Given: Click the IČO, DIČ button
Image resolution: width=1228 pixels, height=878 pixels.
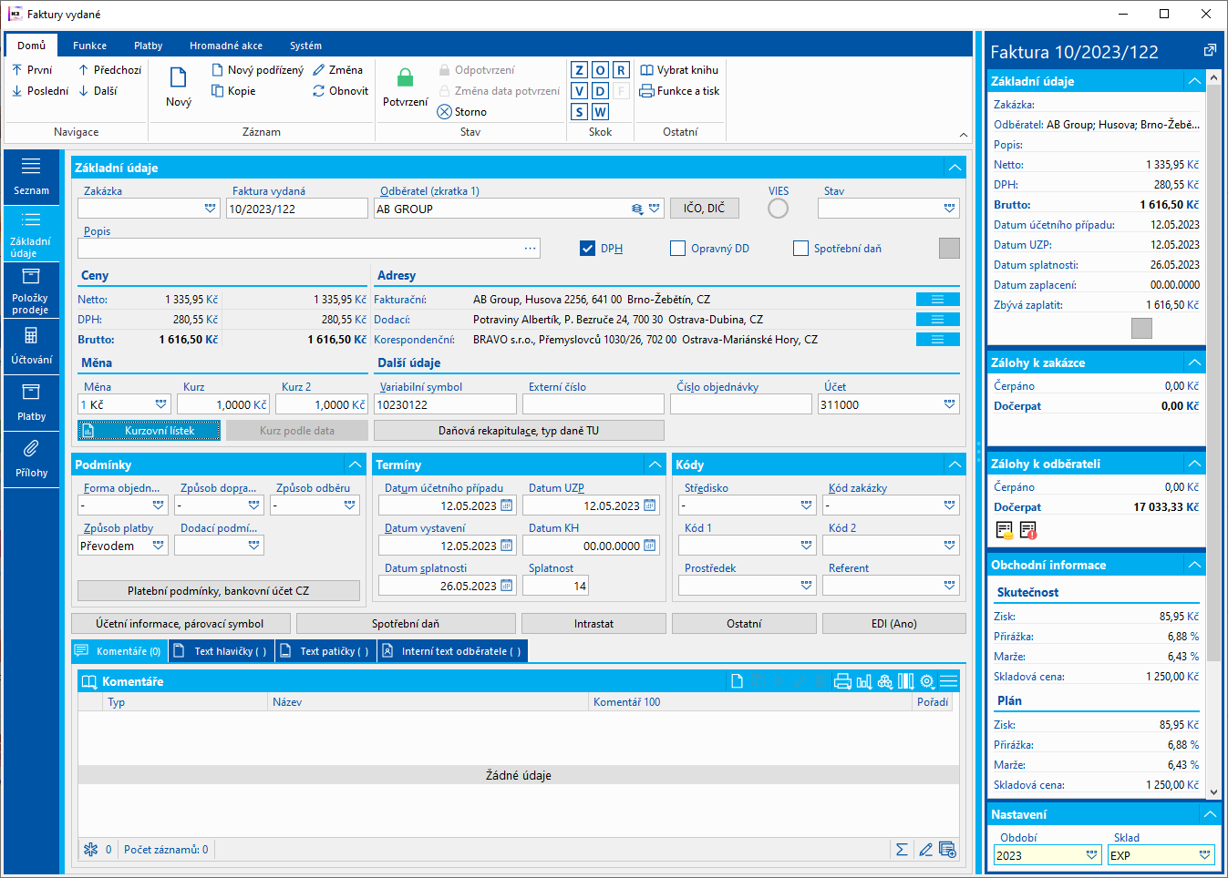Looking at the screenshot, I should click(704, 209).
